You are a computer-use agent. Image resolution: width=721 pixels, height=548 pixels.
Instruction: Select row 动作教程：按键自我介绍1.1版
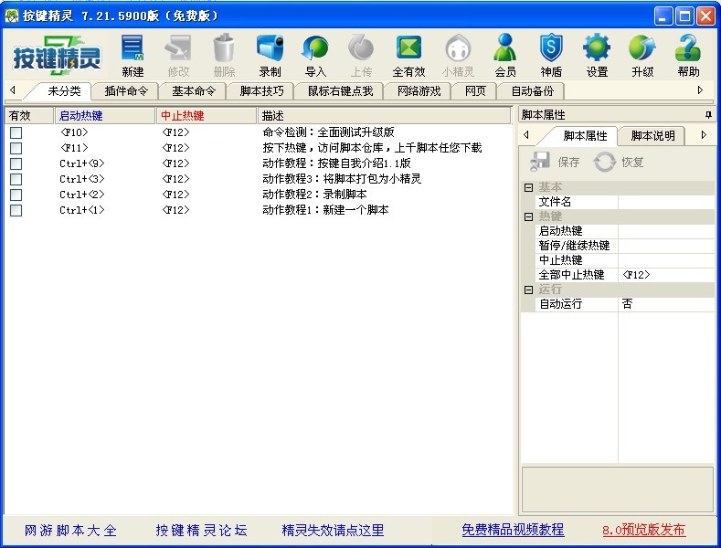[259, 163]
